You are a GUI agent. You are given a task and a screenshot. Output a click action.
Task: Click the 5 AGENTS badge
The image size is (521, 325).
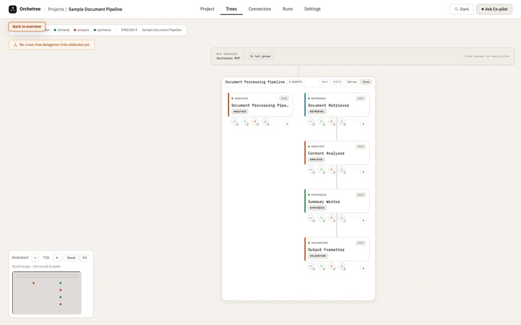296,82
